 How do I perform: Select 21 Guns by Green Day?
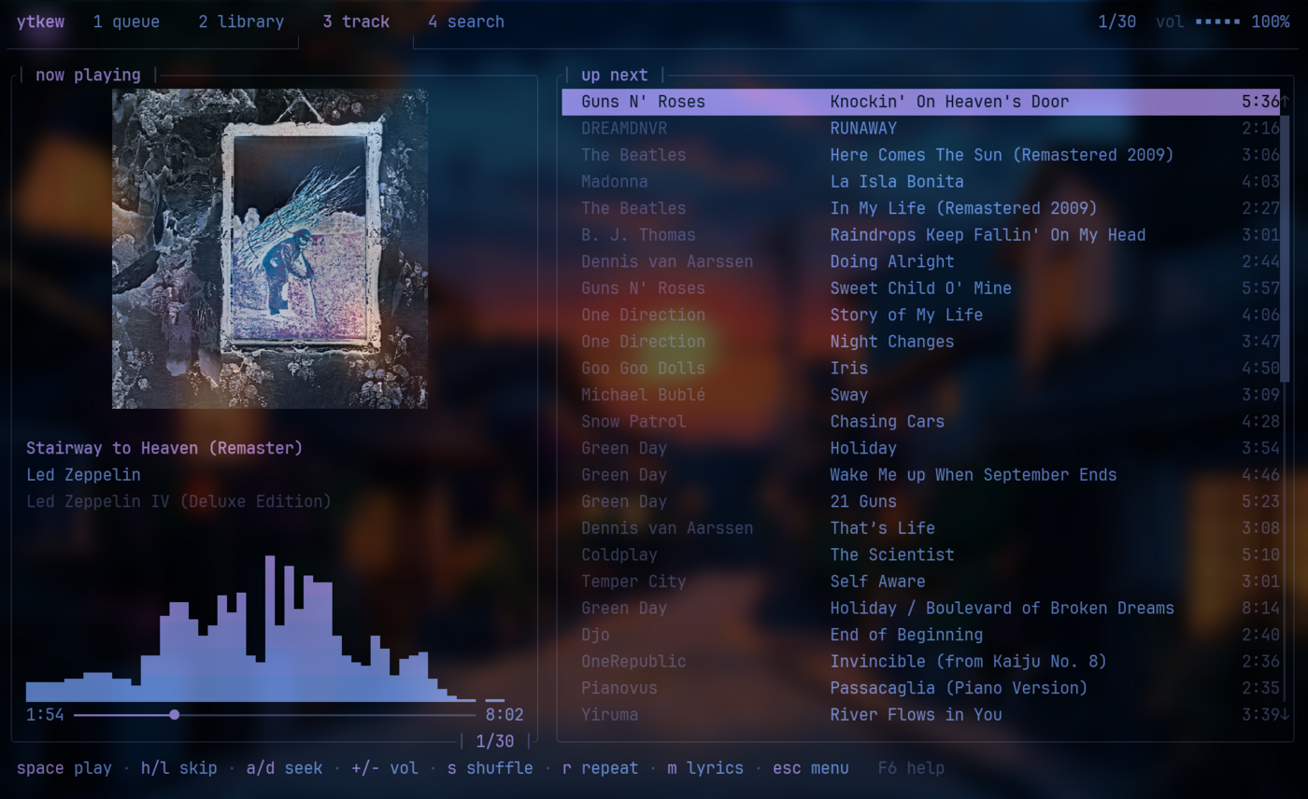coord(920,501)
